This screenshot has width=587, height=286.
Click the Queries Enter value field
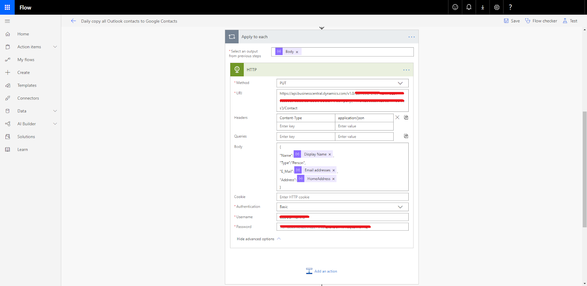click(364, 136)
